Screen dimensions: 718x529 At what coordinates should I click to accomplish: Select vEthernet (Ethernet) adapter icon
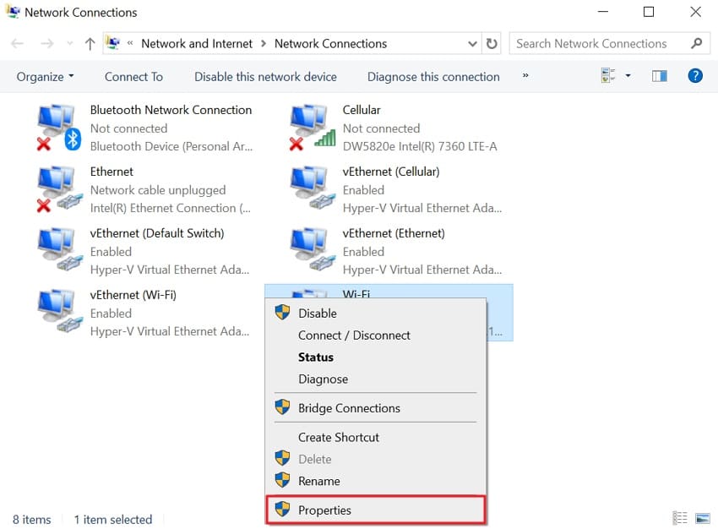[x=313, y=250]
